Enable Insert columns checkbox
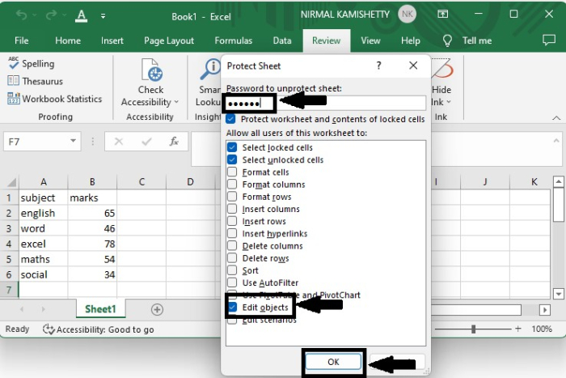This screenshot has height=378, width=566. (x=232, y=209)
